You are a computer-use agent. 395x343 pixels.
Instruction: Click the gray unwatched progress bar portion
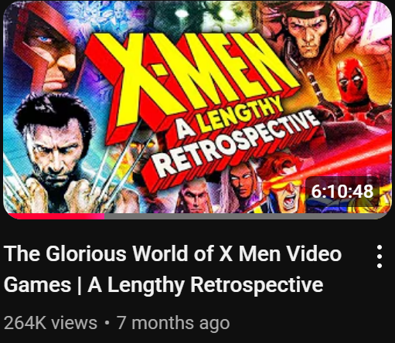246,216
